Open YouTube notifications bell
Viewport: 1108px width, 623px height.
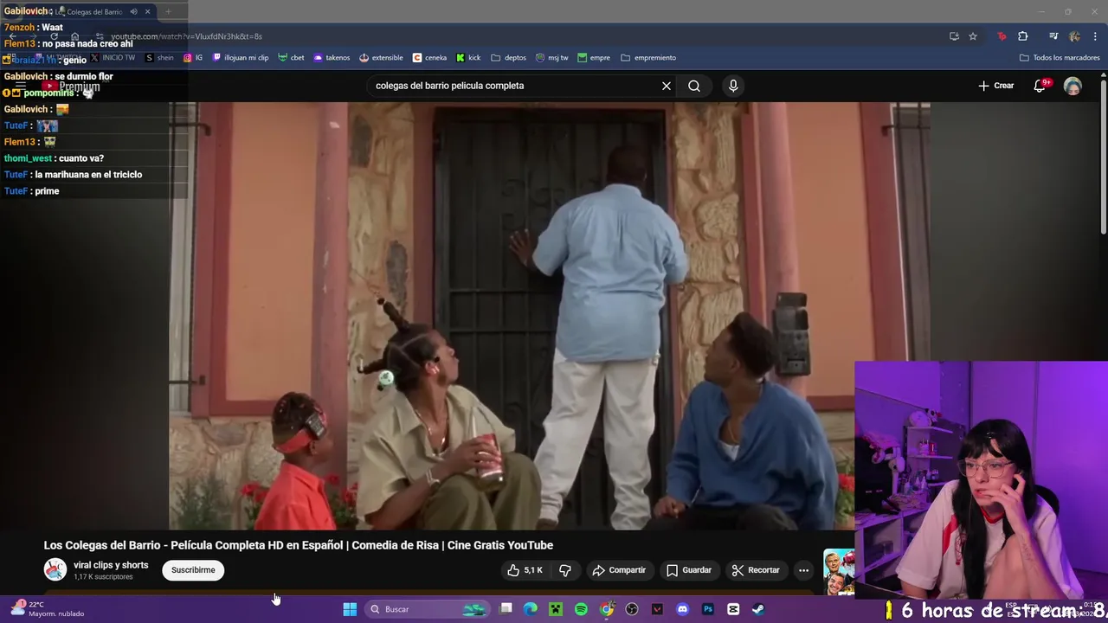pos(1040,86)
